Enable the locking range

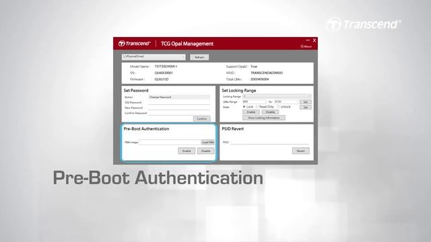[251, 112]
